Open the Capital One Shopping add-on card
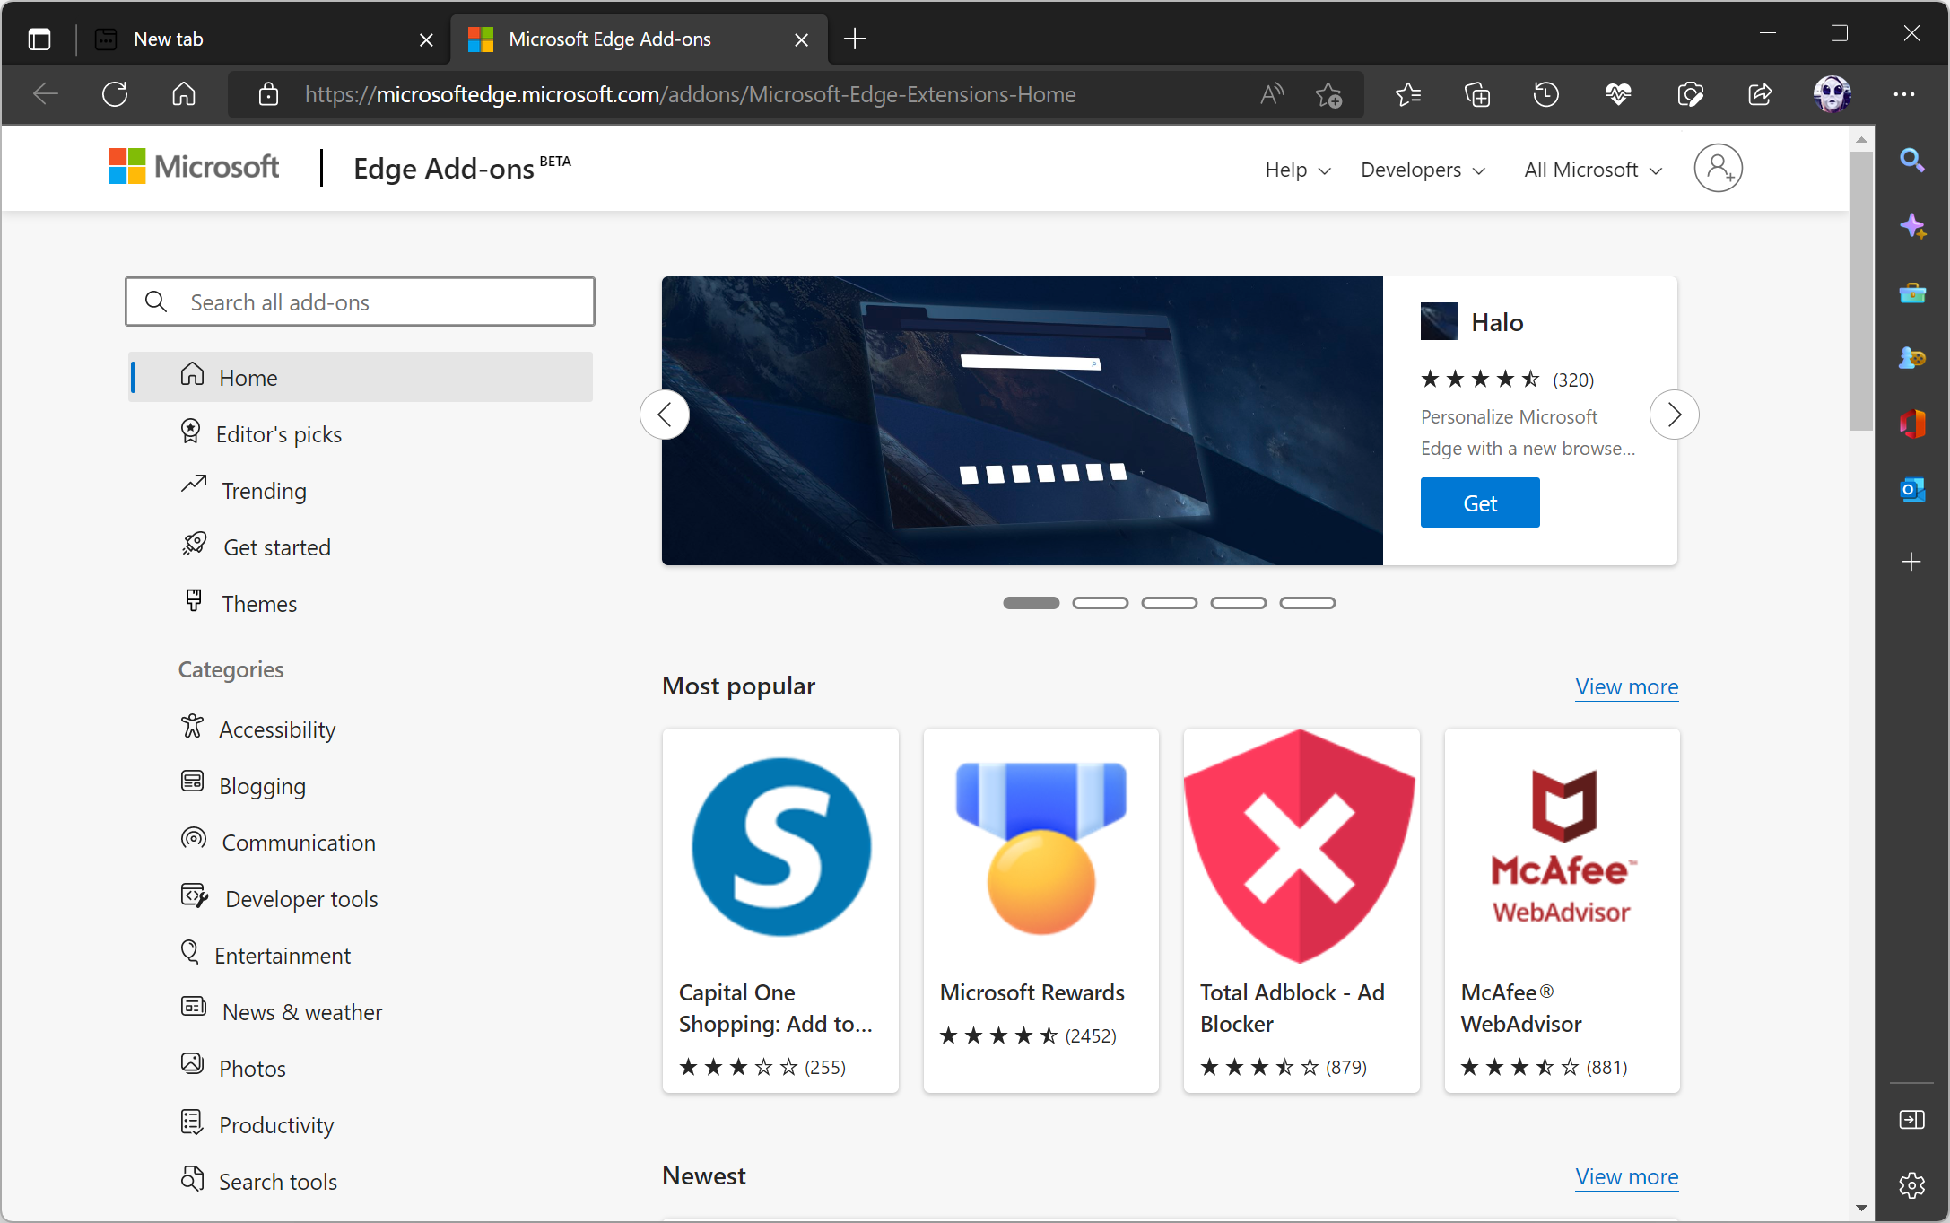 tap(780, 911)
